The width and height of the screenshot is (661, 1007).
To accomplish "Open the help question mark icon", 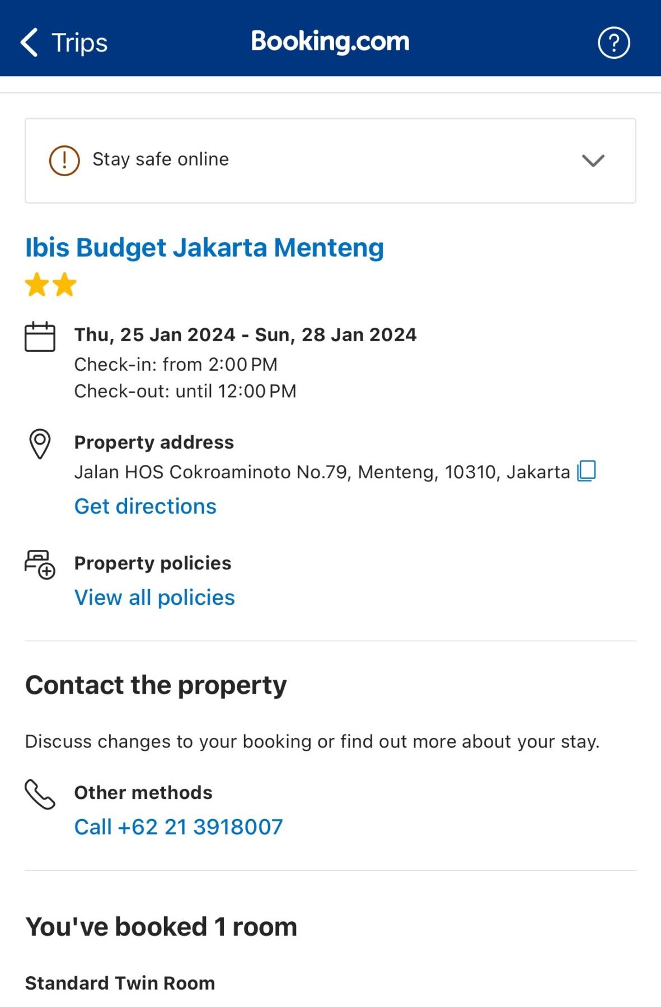I will (613, 43).
